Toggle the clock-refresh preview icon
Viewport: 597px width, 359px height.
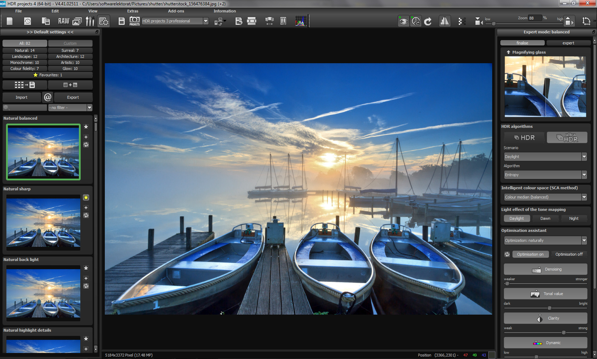(x=416, y=21)
